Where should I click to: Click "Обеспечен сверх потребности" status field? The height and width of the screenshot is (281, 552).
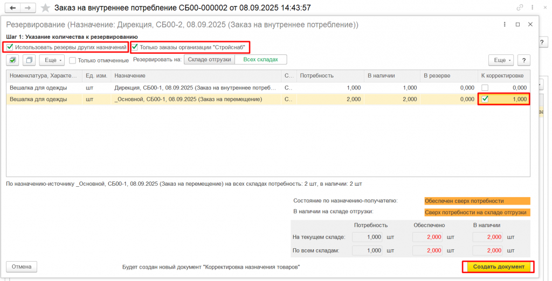coord(477,201)
